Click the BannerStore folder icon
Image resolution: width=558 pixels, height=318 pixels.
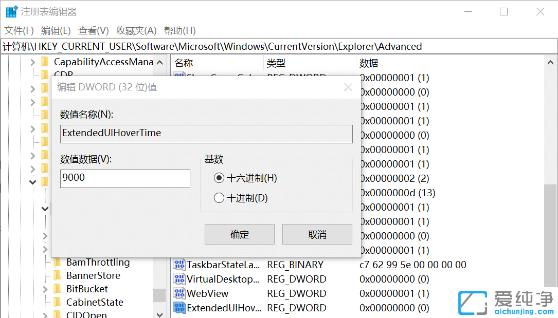[x=58, y=276]
